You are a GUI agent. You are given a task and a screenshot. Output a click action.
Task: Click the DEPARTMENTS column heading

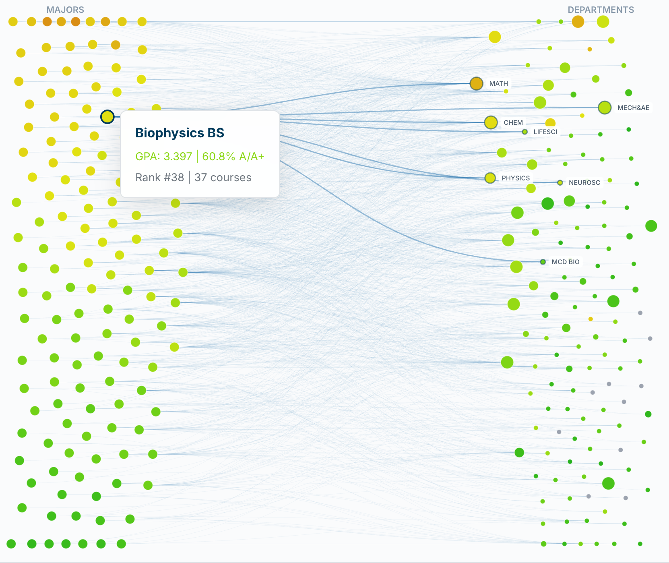(x=601, y=10)
